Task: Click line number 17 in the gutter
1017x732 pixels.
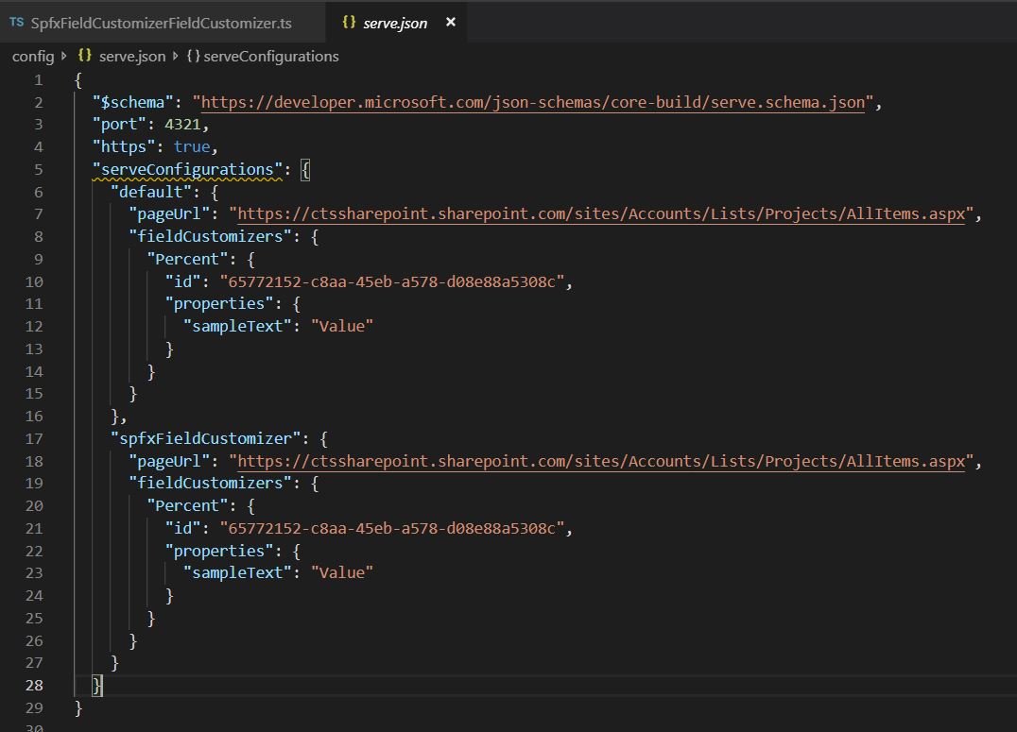Action: [34, 439]
